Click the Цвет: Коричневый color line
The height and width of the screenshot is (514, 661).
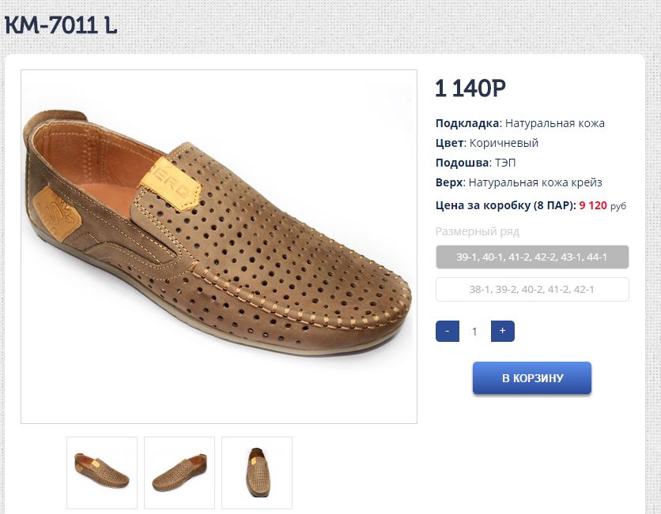point(486,143)
